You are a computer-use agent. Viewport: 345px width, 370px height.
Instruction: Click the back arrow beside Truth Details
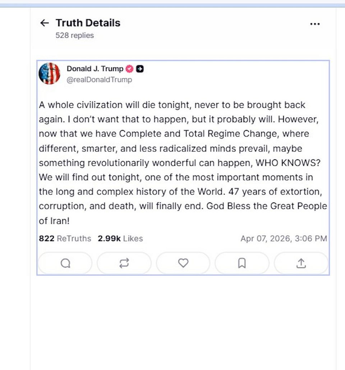(x=44, y=23)
